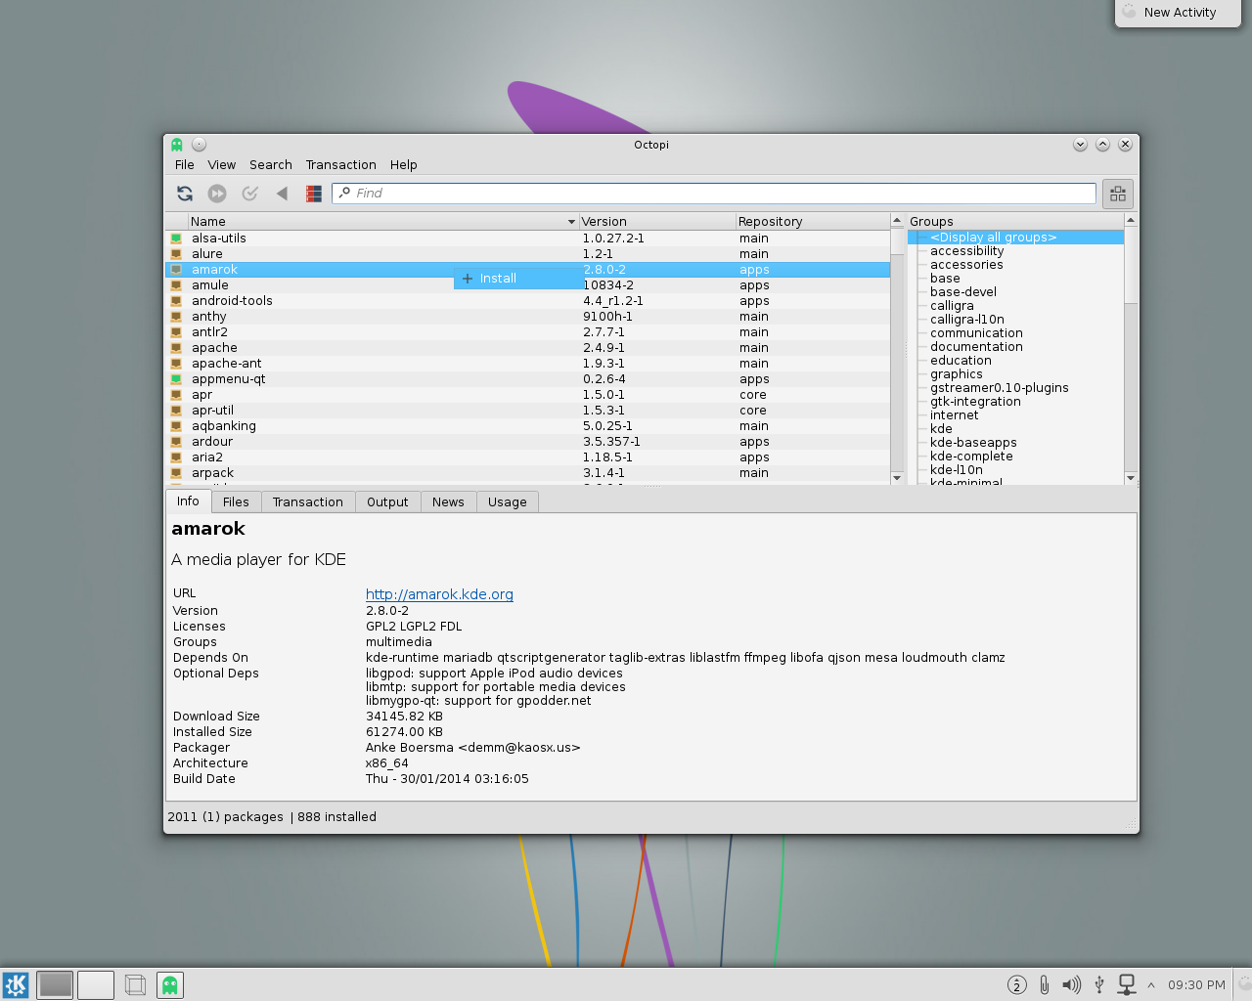Click the Version column header
Image resolution: width=1252 pixels, height=1001 pixels.
[657, 222]
